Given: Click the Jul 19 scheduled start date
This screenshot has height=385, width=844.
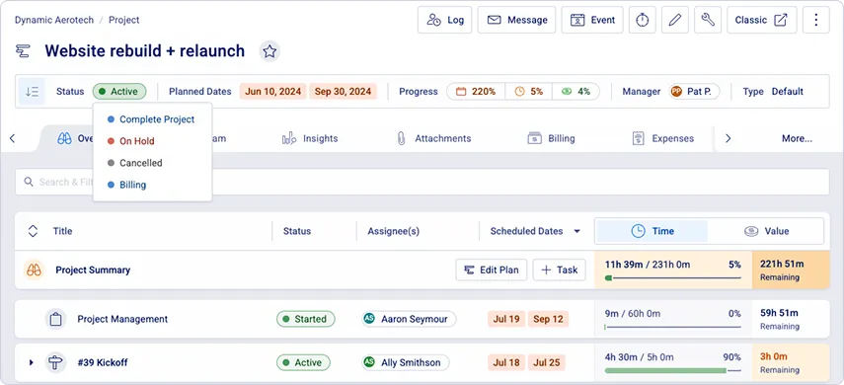Looking at the screenshot, I should [506, 319].
